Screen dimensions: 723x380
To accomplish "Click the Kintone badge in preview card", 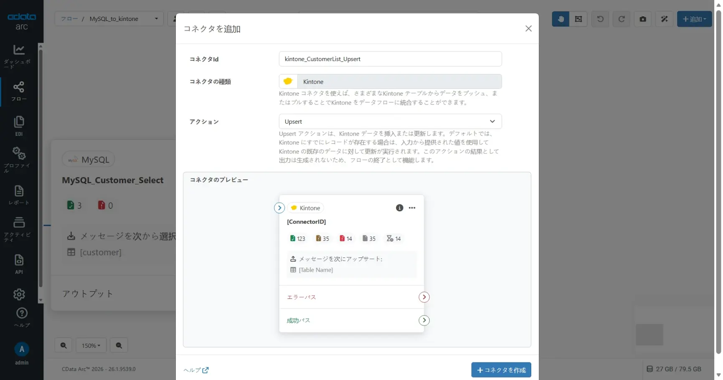I will coord(305,208).
